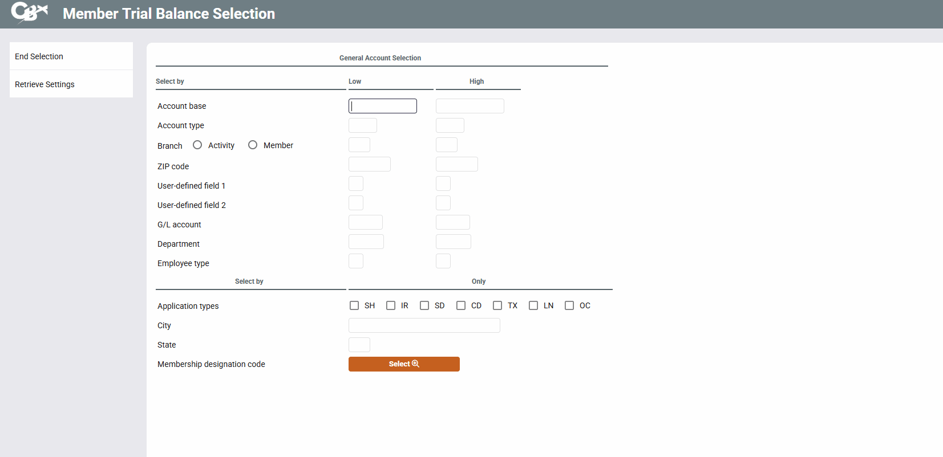The width and height of the screenshot is (943, 457).
Task: Click the ZIP code low field
Action: tap(370, 165)
